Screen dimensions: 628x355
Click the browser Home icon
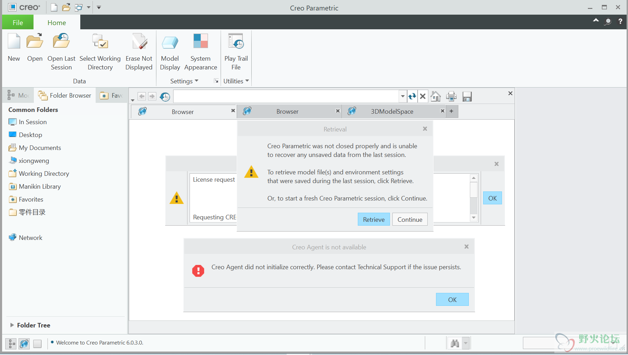(436, 96)
